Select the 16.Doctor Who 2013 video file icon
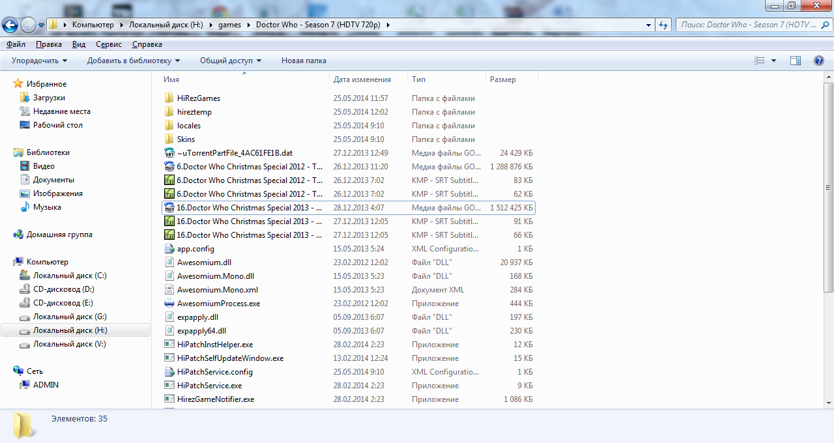 point(169,208)
